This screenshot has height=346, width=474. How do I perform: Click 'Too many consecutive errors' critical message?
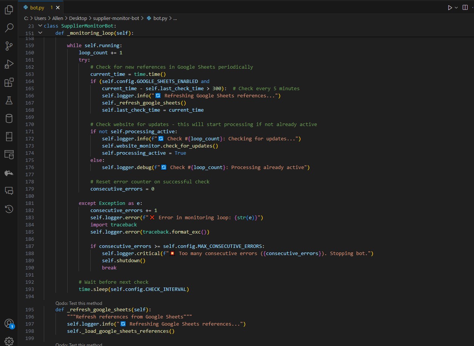point(218,253)
